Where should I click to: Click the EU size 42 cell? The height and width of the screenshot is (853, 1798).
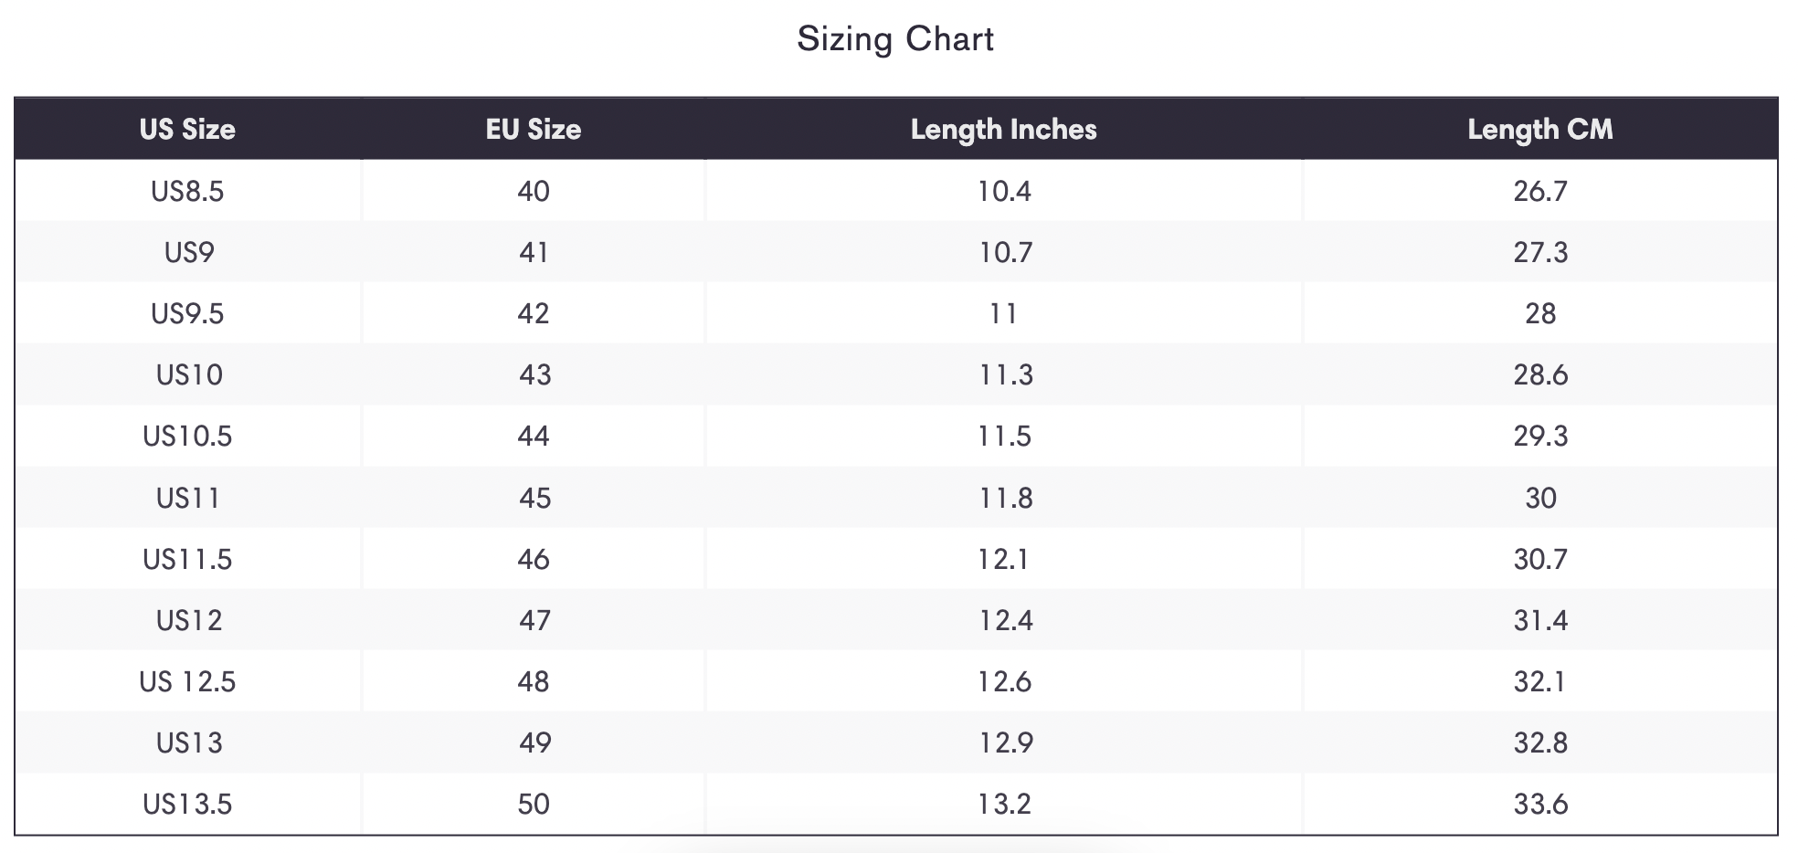coord(534,313)
